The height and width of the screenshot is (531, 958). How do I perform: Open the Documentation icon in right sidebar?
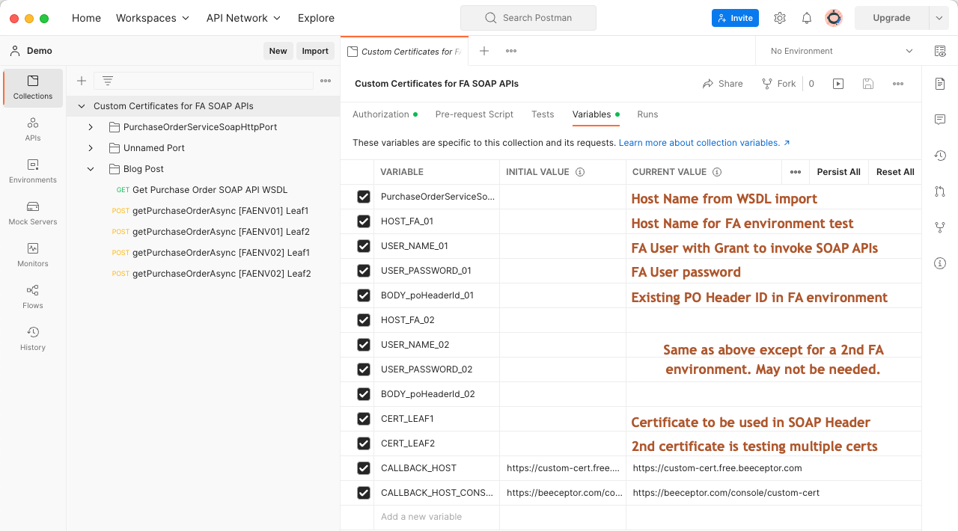pyautogui.click(x=940, y=84)
